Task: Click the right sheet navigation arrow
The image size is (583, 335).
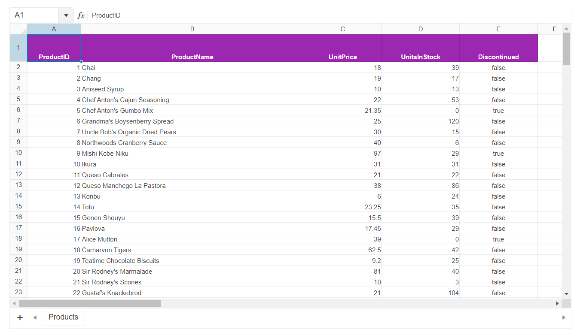Action: (564, 317)
